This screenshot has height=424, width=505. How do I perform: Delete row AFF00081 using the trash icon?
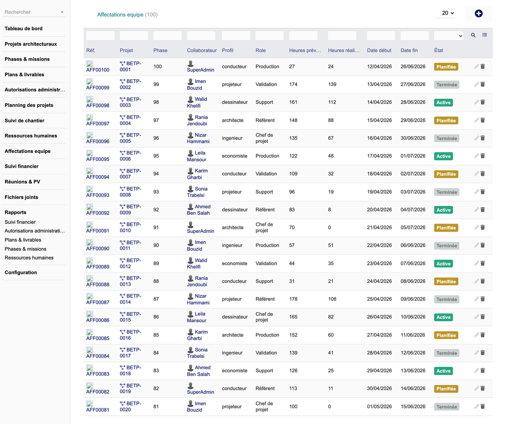click(483, 406)
